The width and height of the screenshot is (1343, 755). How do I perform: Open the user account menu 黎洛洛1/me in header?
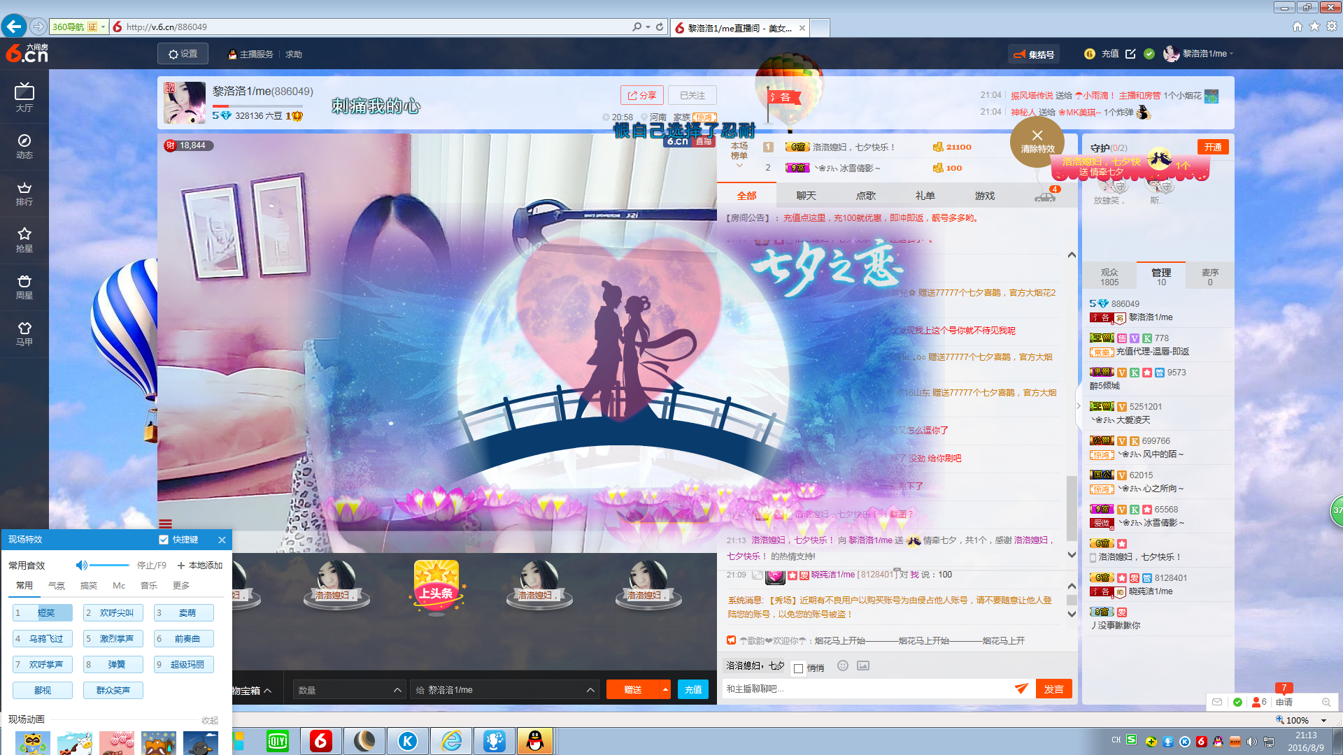click(x=1199, y=54)
